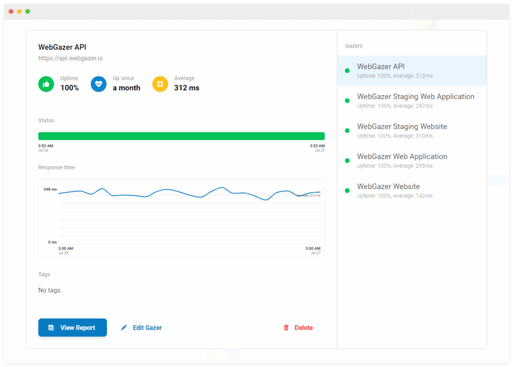The image size is (513, 367).
Task: Click the 'Average: 312 ms' chart annotation
Action: (x=308, y=196)
